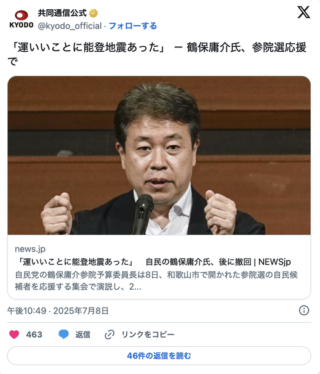320x374 pixels.
Task: Open the Kyodo profile avatar
Action: click(21, 19)
